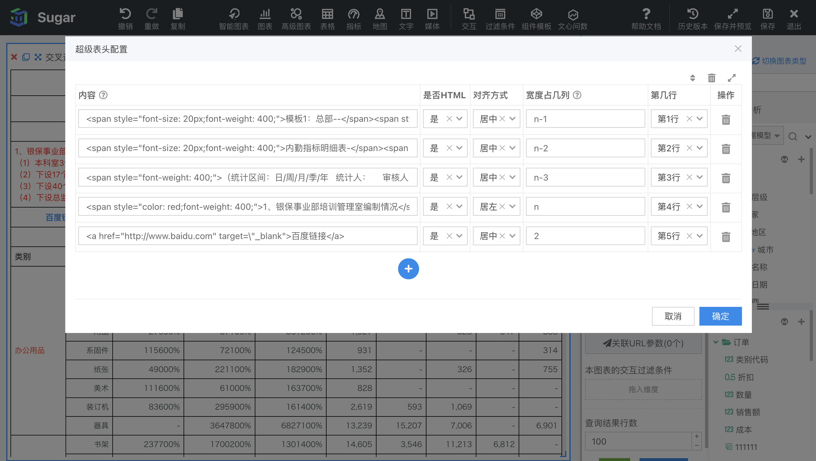Image resolution: width=816 pixels, height=461 pixels.
Task: Click the expand fullscreen icon in dialog
Action: pos(732,78)
